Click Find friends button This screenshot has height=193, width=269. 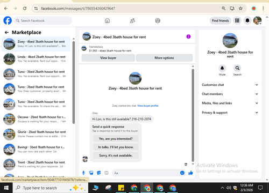(221, 20)
